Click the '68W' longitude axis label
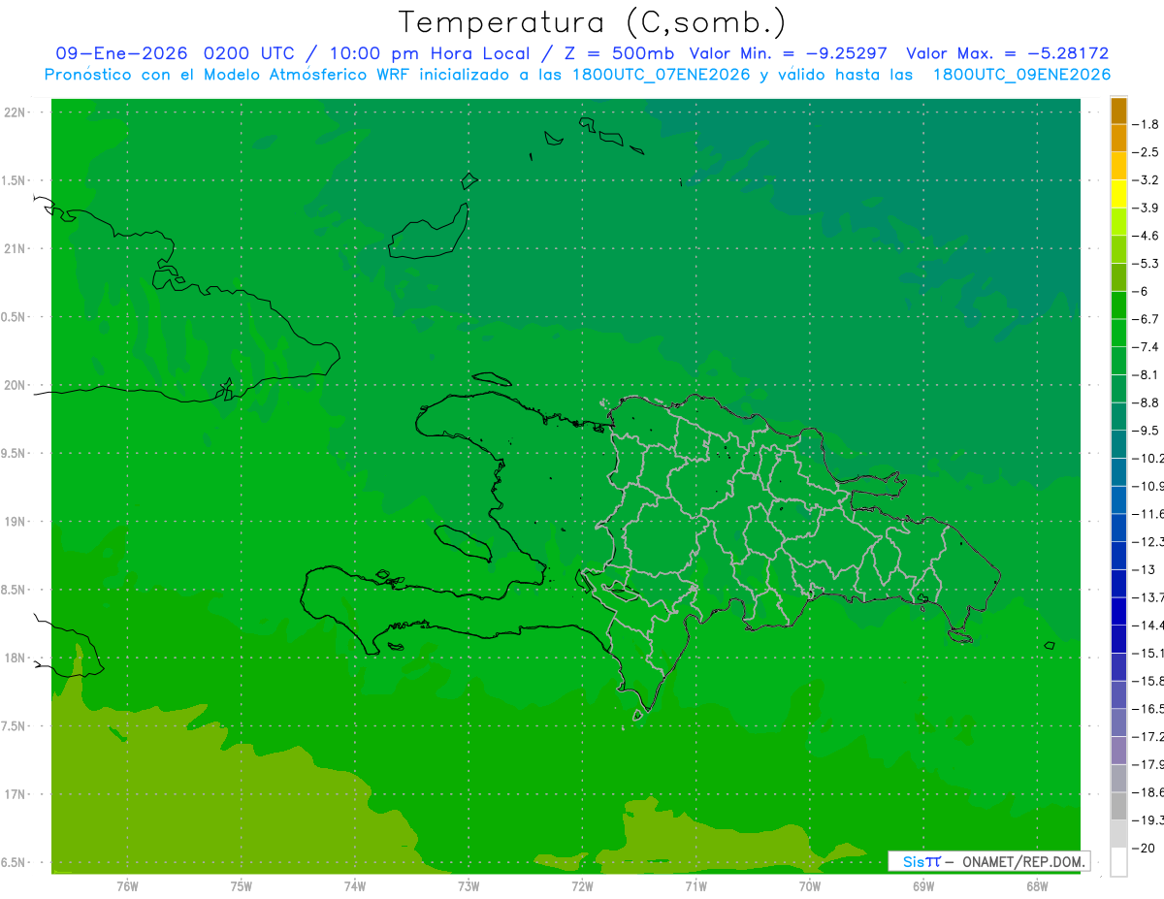1164x899 pixels. tap(1037, 886)
